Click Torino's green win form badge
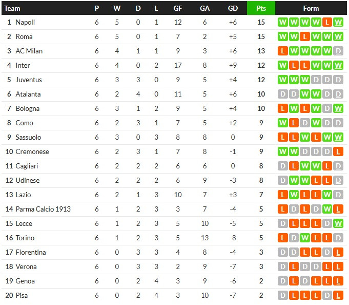 tap(304, 238)
